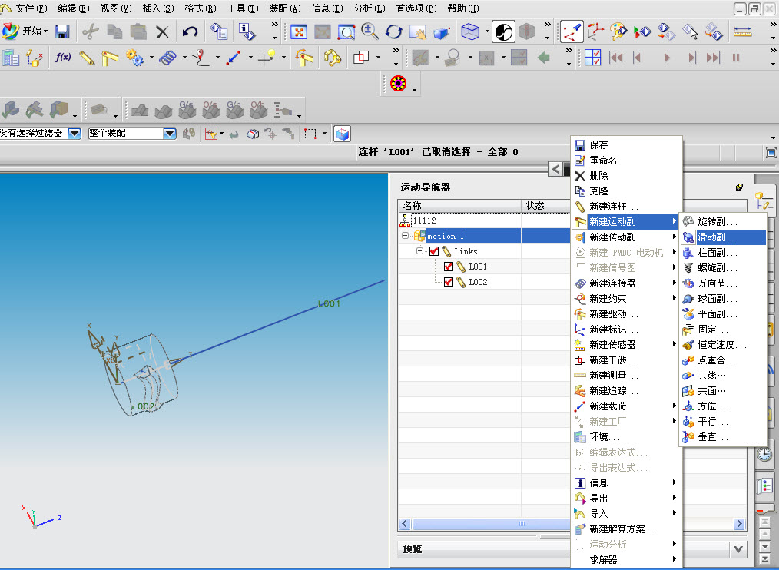
Task: Click the Fit view icon
Action: pos(299,31)
